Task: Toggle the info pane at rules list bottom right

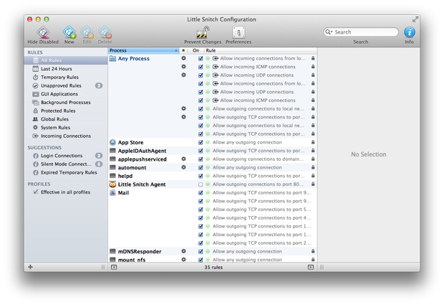Action: [x=311, y=267]
